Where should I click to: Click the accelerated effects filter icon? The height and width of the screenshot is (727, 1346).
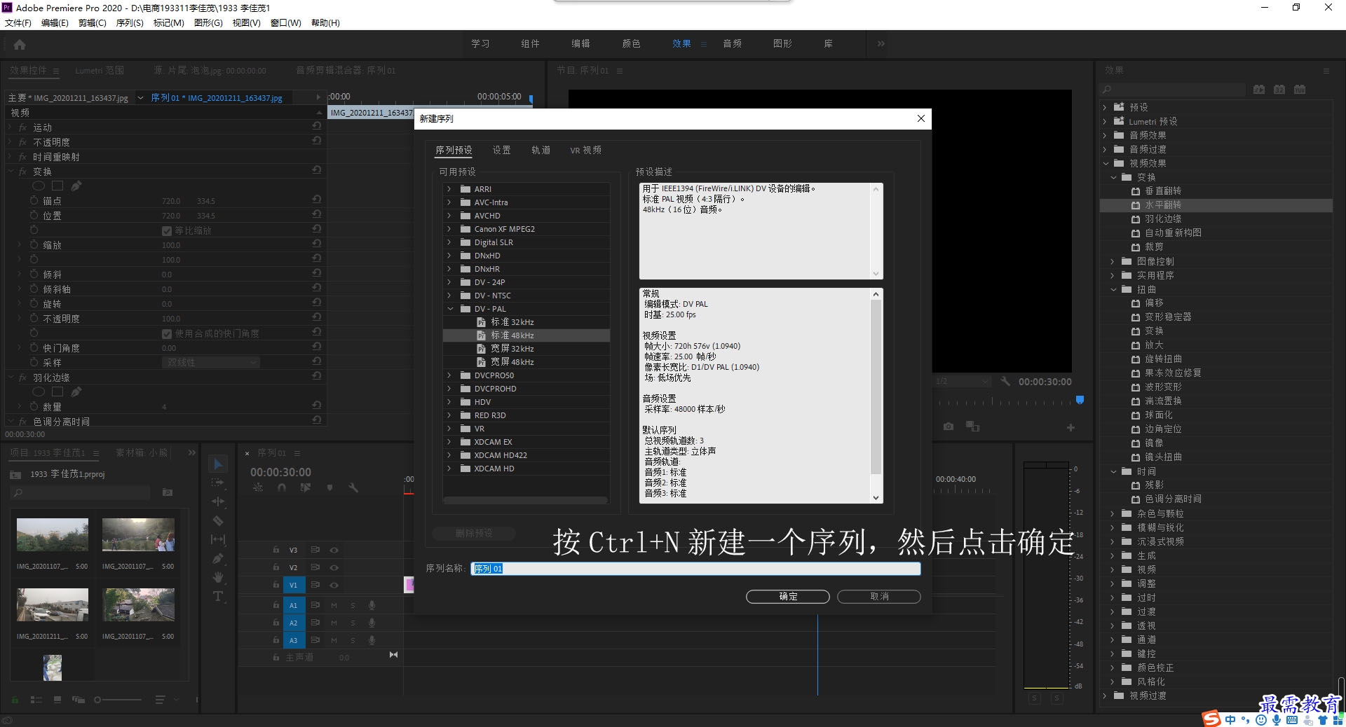1259,90
